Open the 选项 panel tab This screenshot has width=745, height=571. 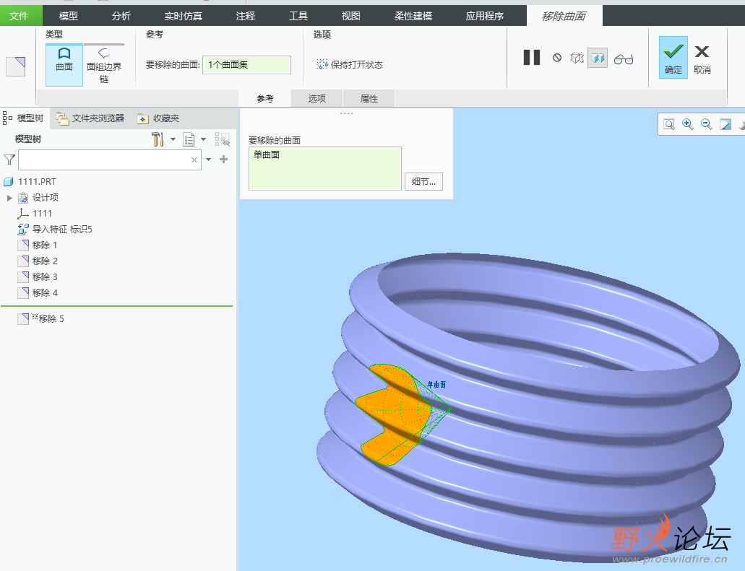317,98
